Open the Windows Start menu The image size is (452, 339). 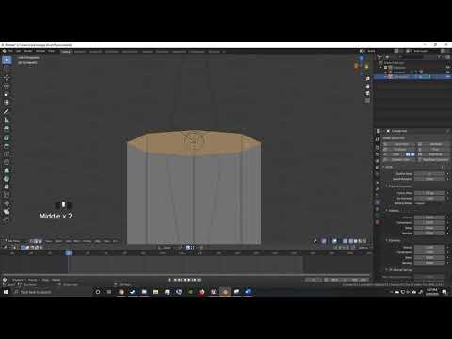point(6,292)
